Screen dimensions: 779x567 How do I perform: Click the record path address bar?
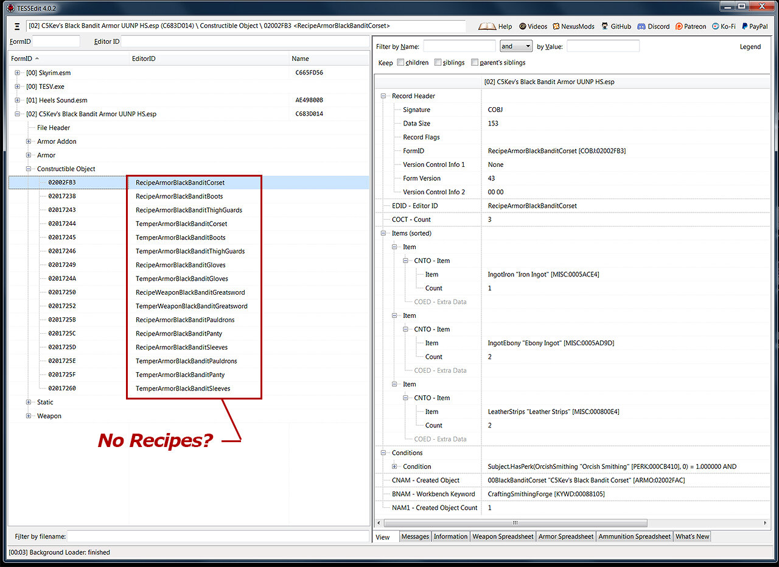pos(246,26)
